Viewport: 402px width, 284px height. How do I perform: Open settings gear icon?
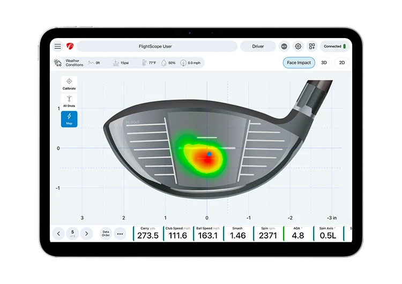[x=298, y=47]
